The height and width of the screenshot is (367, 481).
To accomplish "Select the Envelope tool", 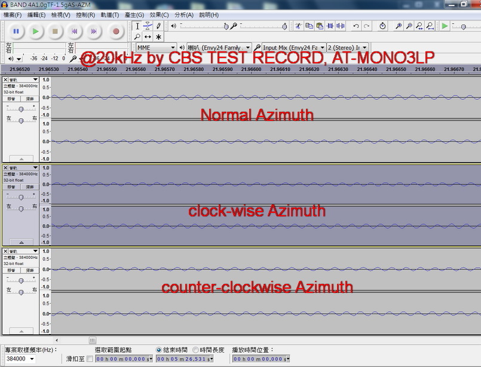I will coord(148,26).
